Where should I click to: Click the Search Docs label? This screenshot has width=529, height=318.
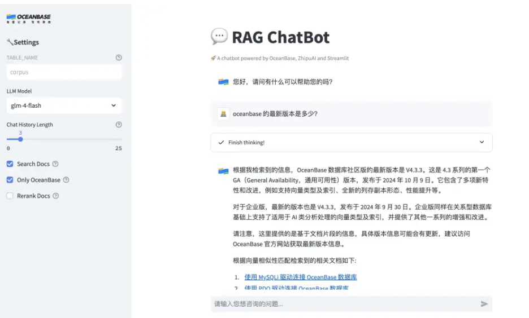coord(33,164)
